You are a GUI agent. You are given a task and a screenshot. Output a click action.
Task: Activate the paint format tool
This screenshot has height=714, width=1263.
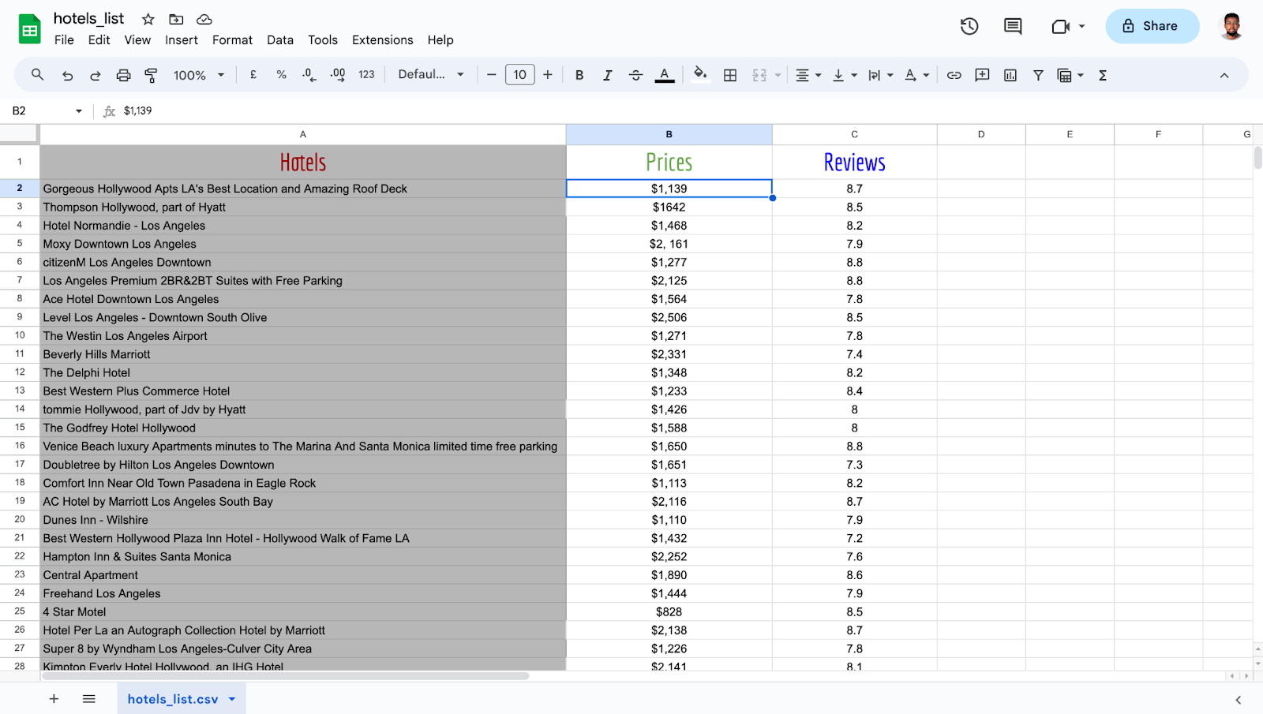coord(151,75)
